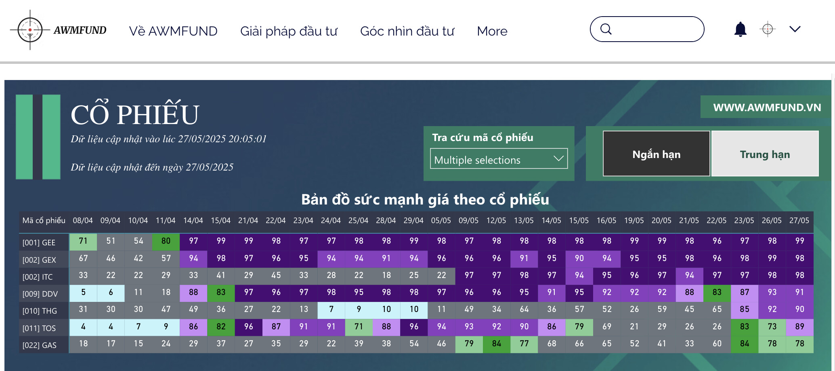Click the green 80 cell for GEE

point(166,241)
